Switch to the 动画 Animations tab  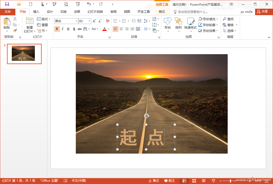(x=77, y=12)
